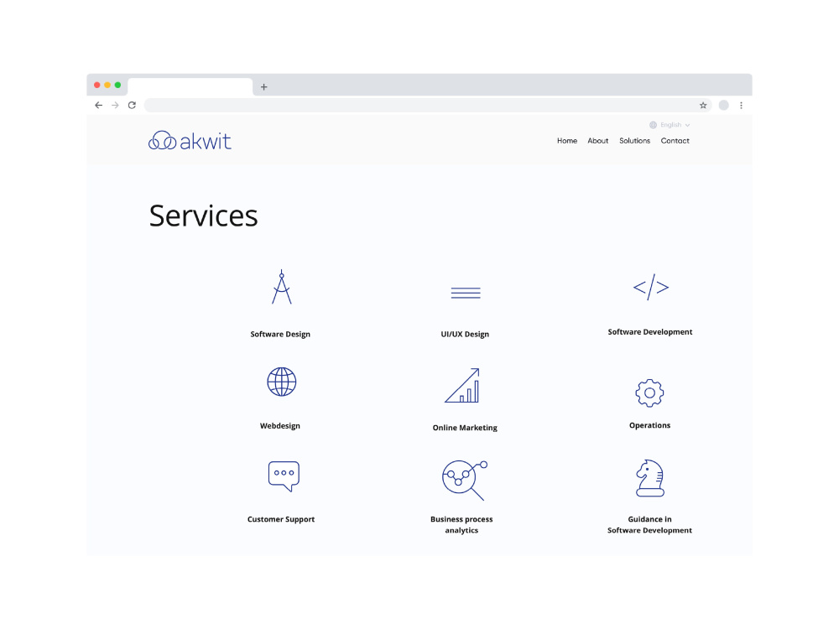Screen dimensions: 839x629
Task: Click the akwit logo
Action: click(190, 141)
